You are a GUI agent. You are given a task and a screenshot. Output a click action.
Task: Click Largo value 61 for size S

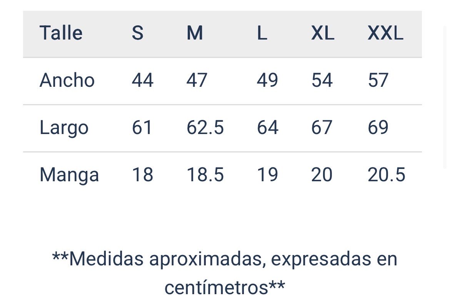pos(142,127)
